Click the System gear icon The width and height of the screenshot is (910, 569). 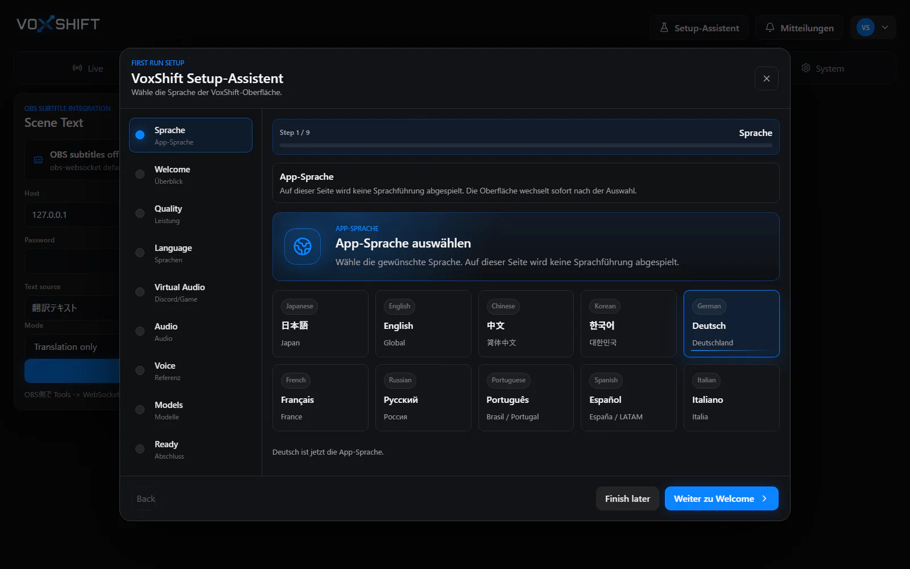[x=806, y=68]
